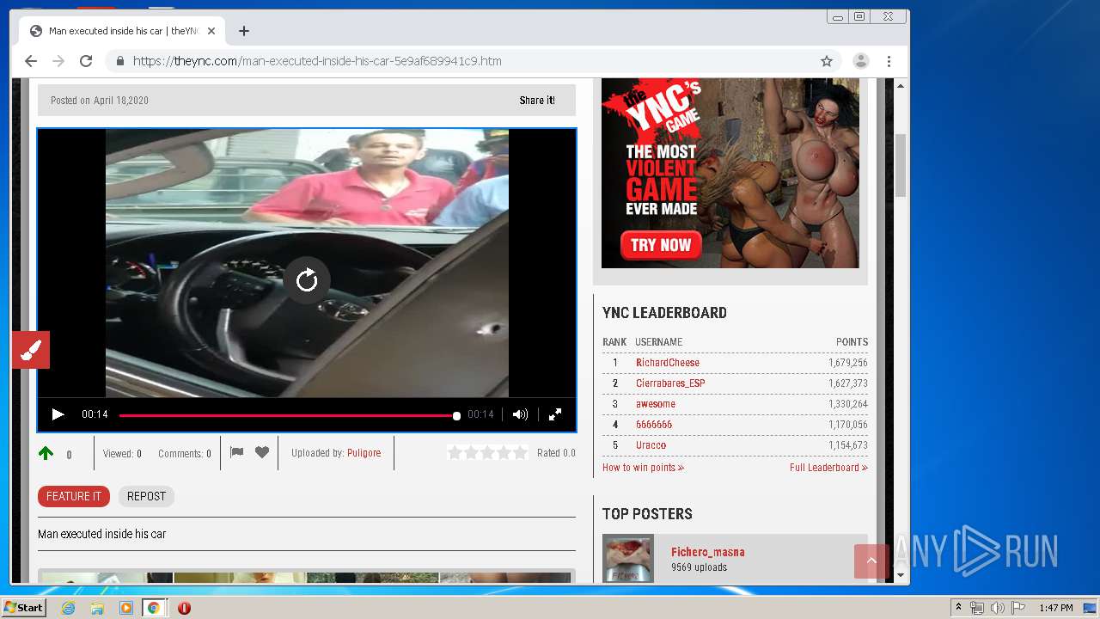Viewport: 1100px width, 619px height.
Task: Open uploader Puligore's profile
Action: pos(364,453)
